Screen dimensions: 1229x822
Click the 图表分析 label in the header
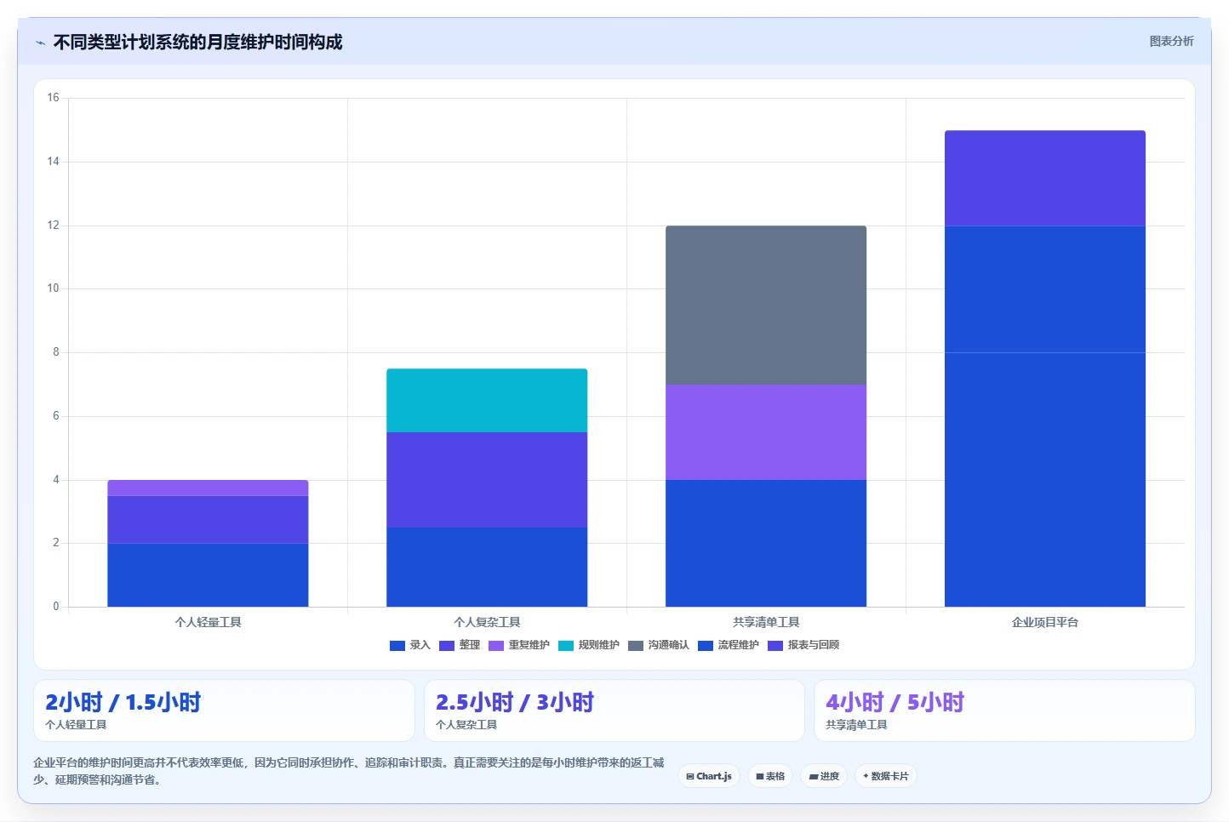(1171, 41)
